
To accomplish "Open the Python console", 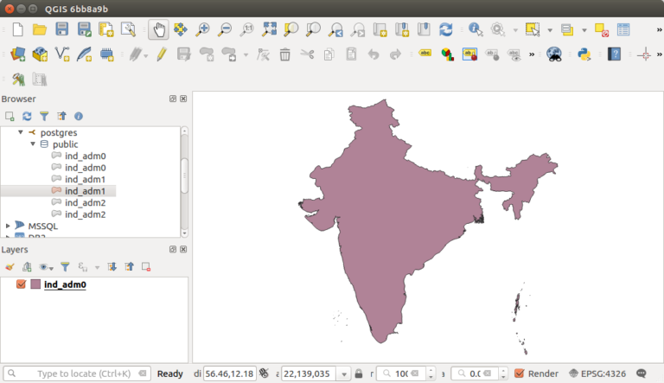I will (x=583, y=54).
